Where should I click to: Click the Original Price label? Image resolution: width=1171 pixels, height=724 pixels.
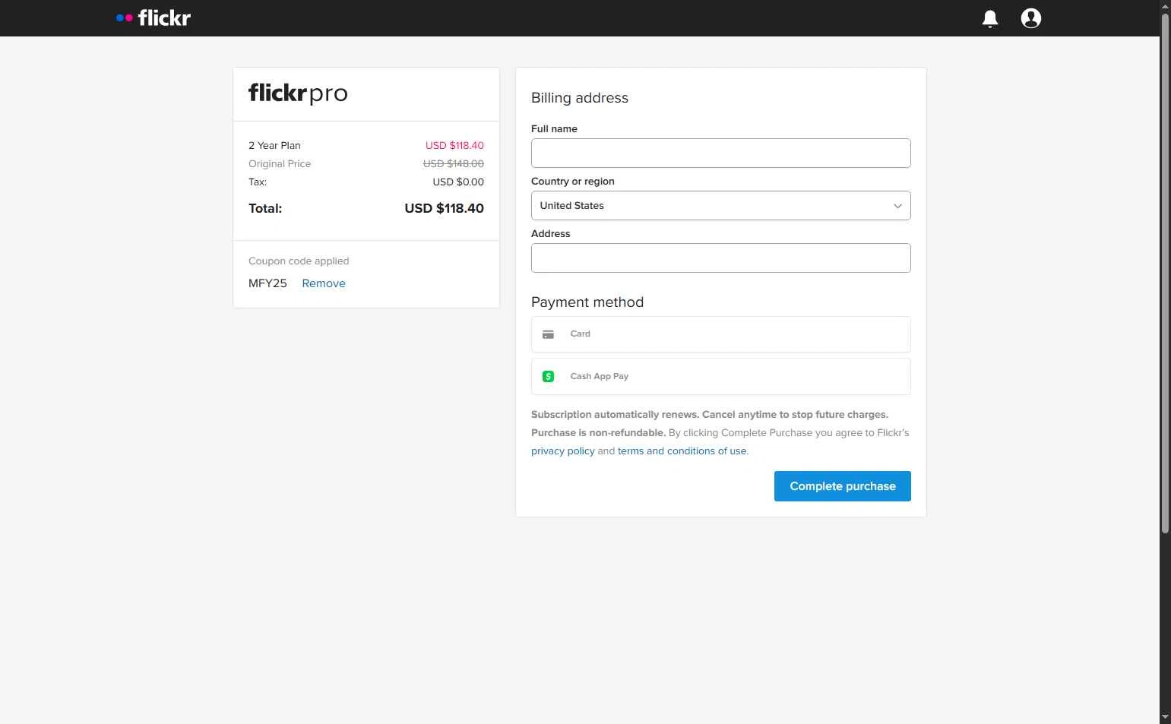pyautogui.click(x=280, y=163)
